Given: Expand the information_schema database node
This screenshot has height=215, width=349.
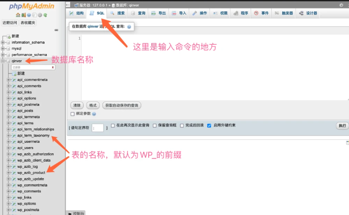Looking at the screenshot, I should pos(3,42).
